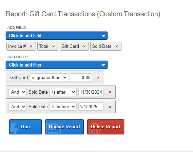
Task: Delete the Sold Date is after filter
Action: point(110,92)
